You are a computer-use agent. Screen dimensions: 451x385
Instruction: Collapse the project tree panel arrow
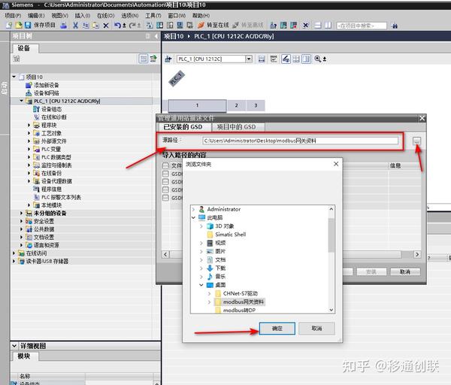pos(156,36)
